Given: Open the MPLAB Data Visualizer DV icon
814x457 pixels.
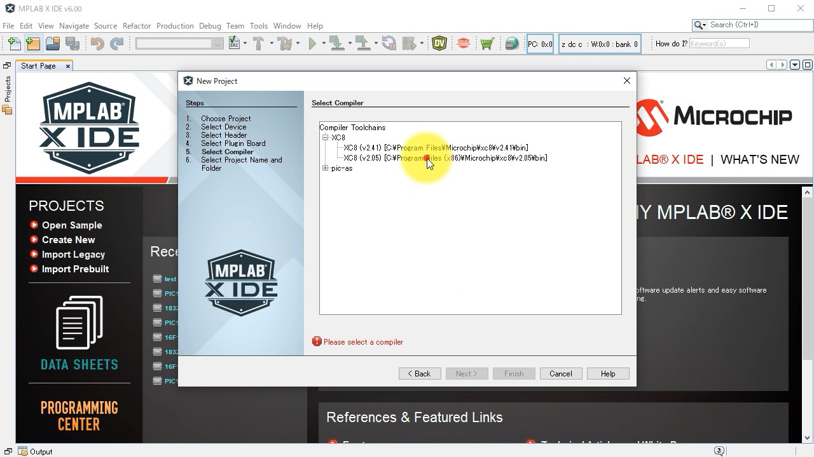Looking at the screenshot, I should (439, 44).
